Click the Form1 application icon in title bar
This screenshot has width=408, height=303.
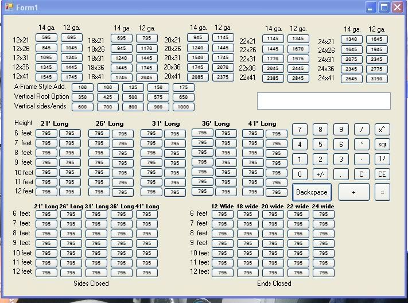[x=9, y=7]
